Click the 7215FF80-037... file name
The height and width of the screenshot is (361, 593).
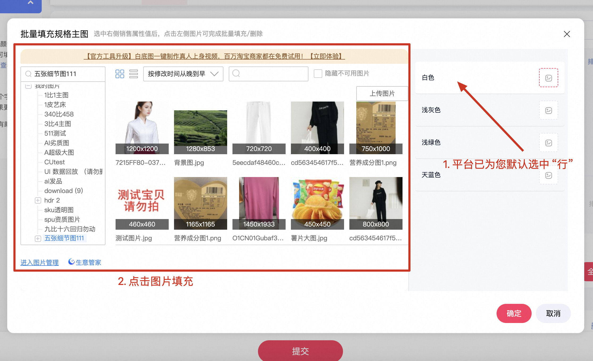(141, 163)
